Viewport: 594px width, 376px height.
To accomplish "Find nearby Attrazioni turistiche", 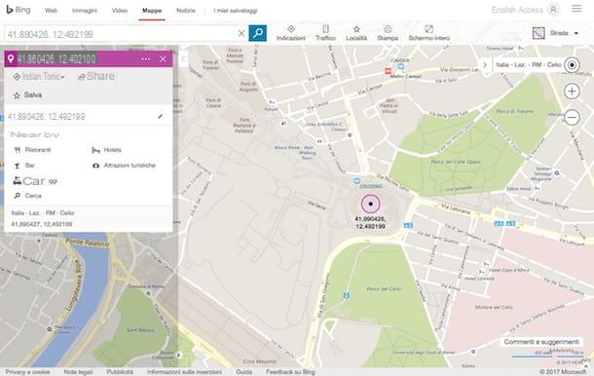I will tap(125, 166).
